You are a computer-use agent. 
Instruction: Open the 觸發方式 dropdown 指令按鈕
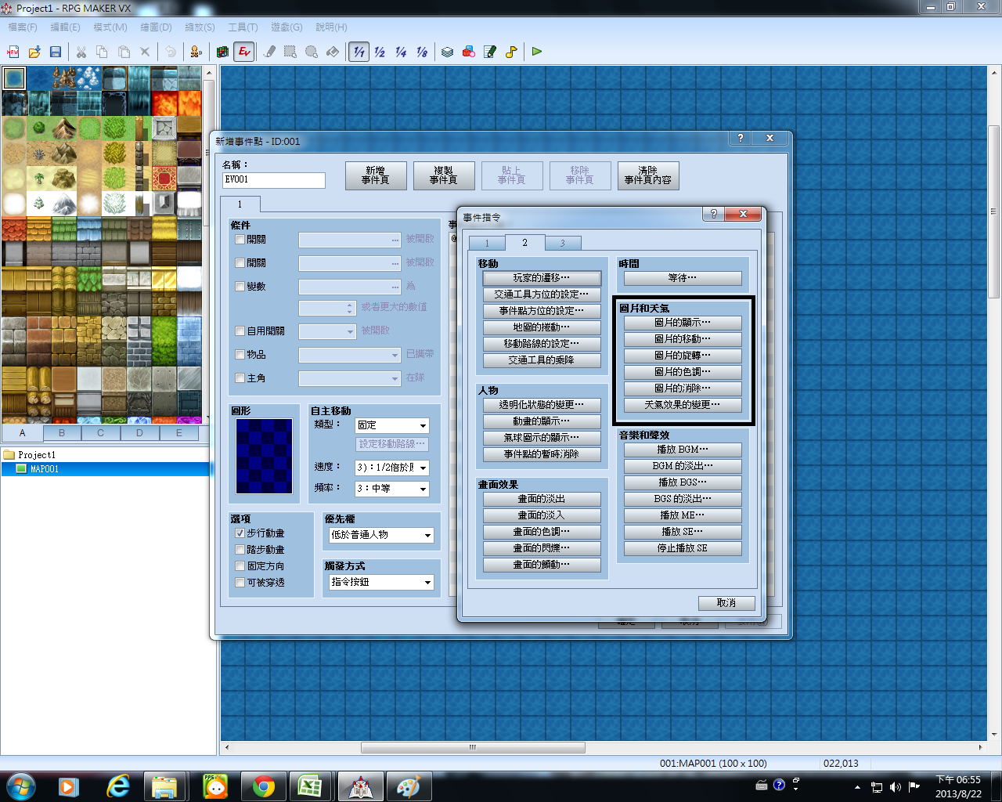pyautogui.click(x=381, y=583)
